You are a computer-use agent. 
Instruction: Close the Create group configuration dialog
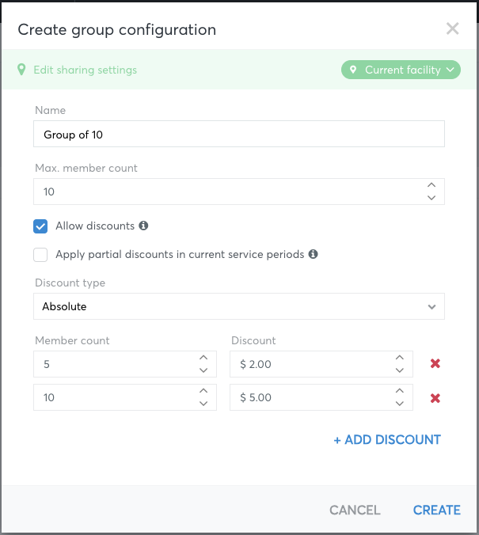pos(452,28)
